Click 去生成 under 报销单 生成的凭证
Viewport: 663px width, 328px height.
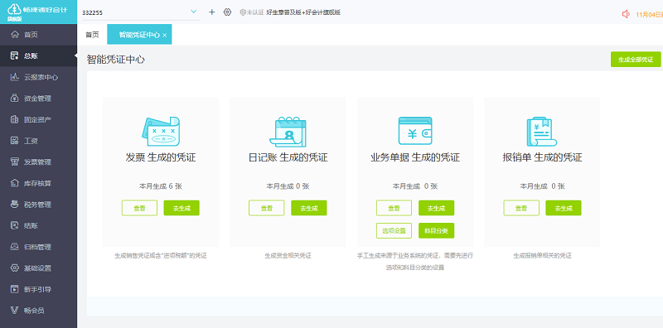coord(564,208)
